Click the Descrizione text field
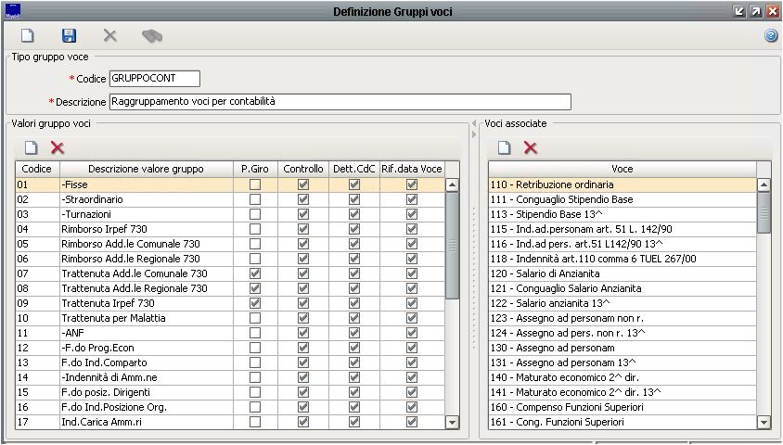 (340, 102)
